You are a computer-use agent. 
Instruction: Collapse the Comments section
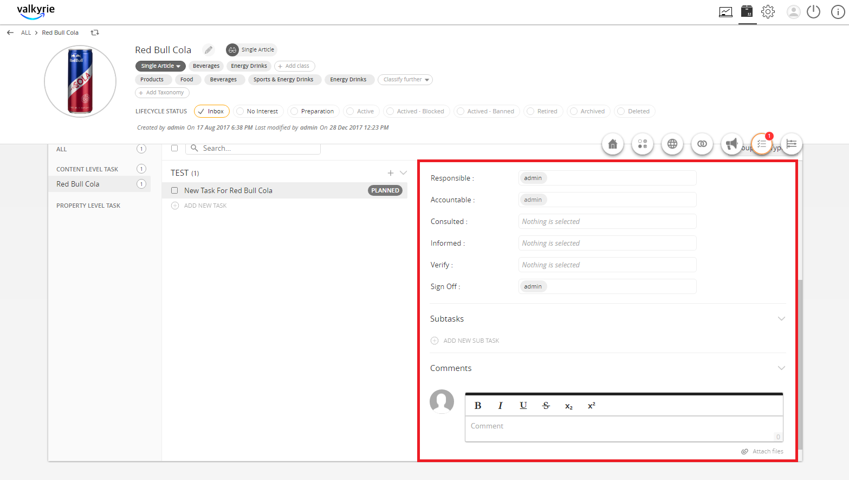pos(781,368)
